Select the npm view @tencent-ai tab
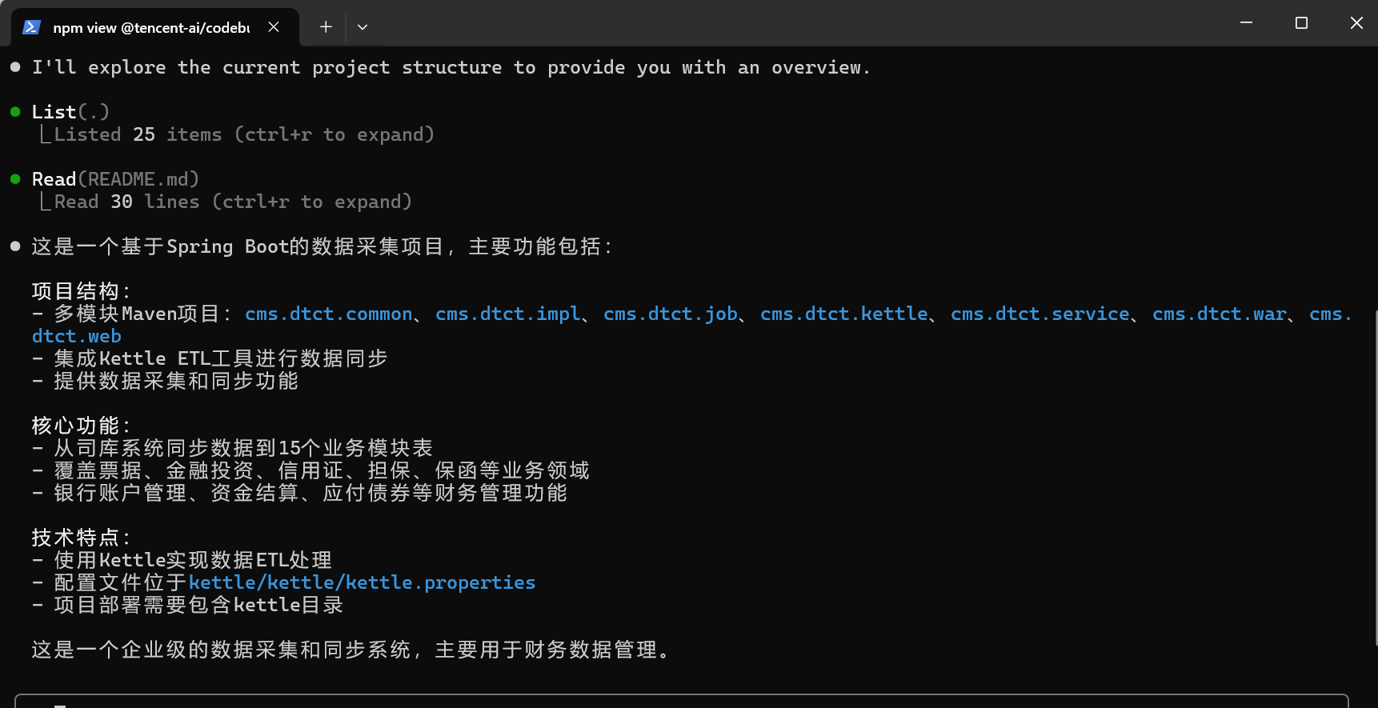Image resolution: width=1378 pixels, height=708 pixels. [x=150, y=27]
